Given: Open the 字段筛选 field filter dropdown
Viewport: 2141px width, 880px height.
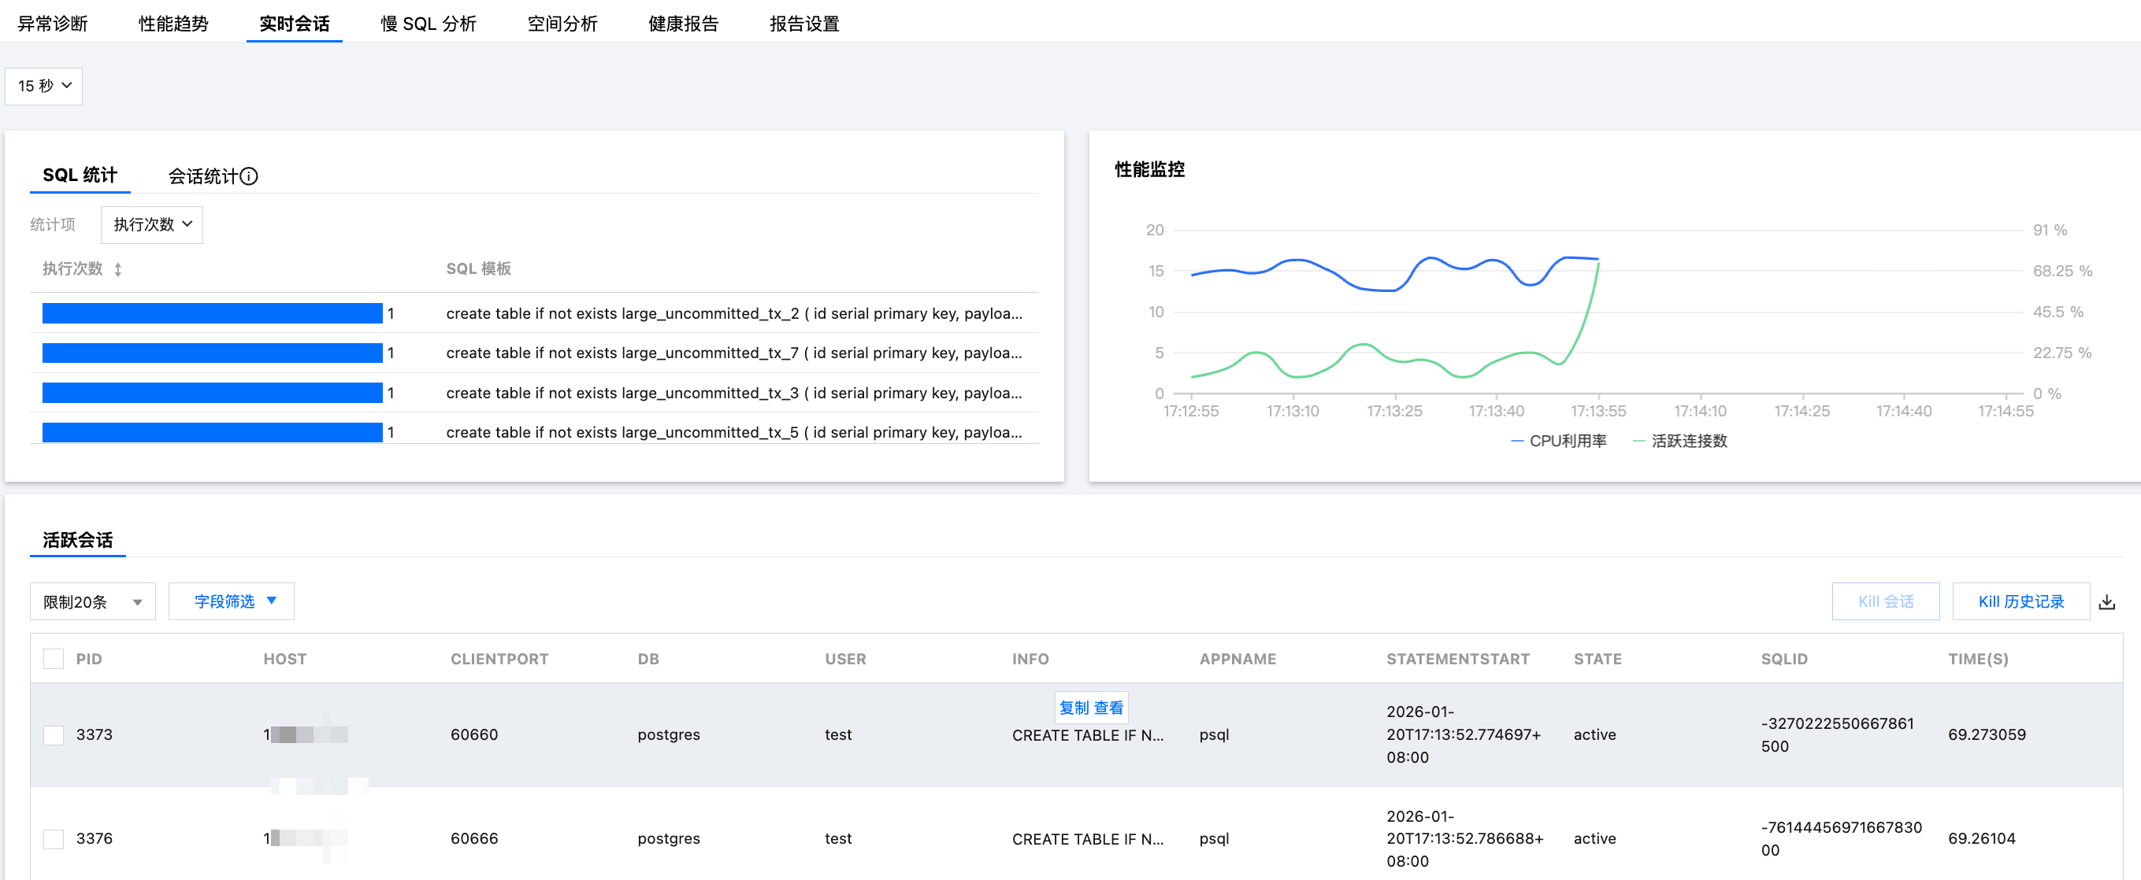Looking at the screenshot, I should (x=232, y=601).
